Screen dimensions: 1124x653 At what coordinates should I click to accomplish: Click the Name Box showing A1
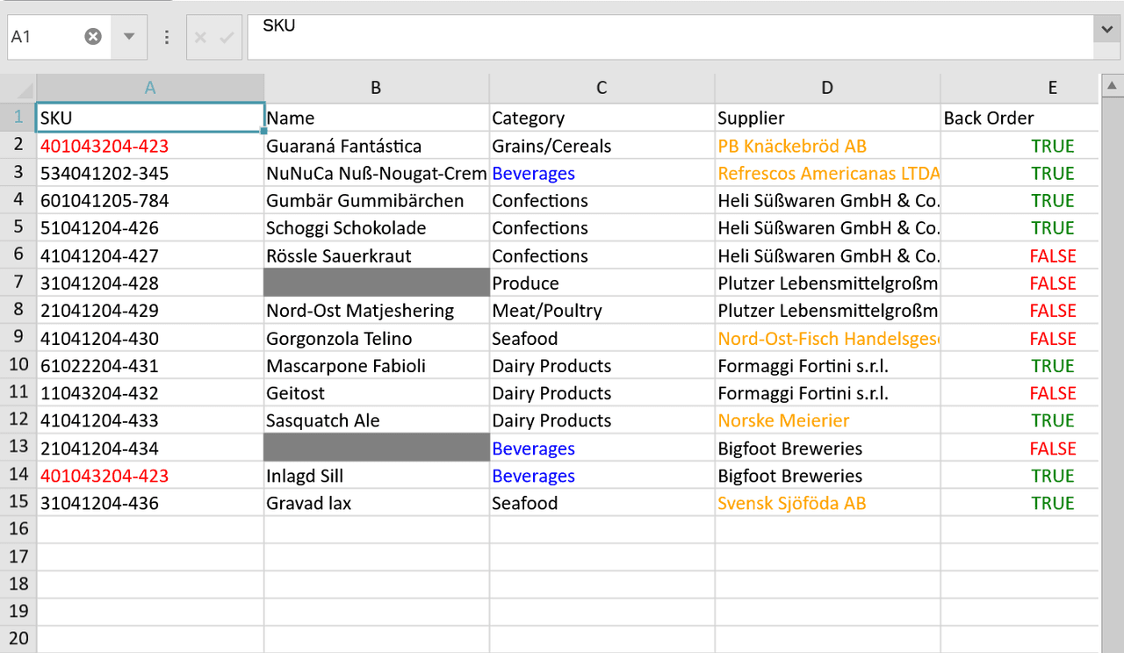click(x=44, y=37)
